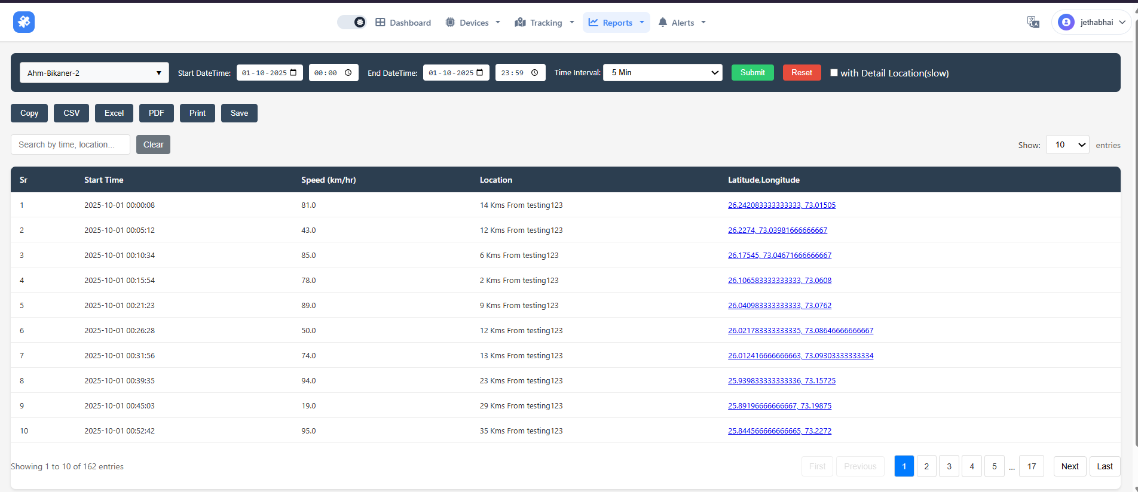Click the start time clock icon

pos(348,73)
